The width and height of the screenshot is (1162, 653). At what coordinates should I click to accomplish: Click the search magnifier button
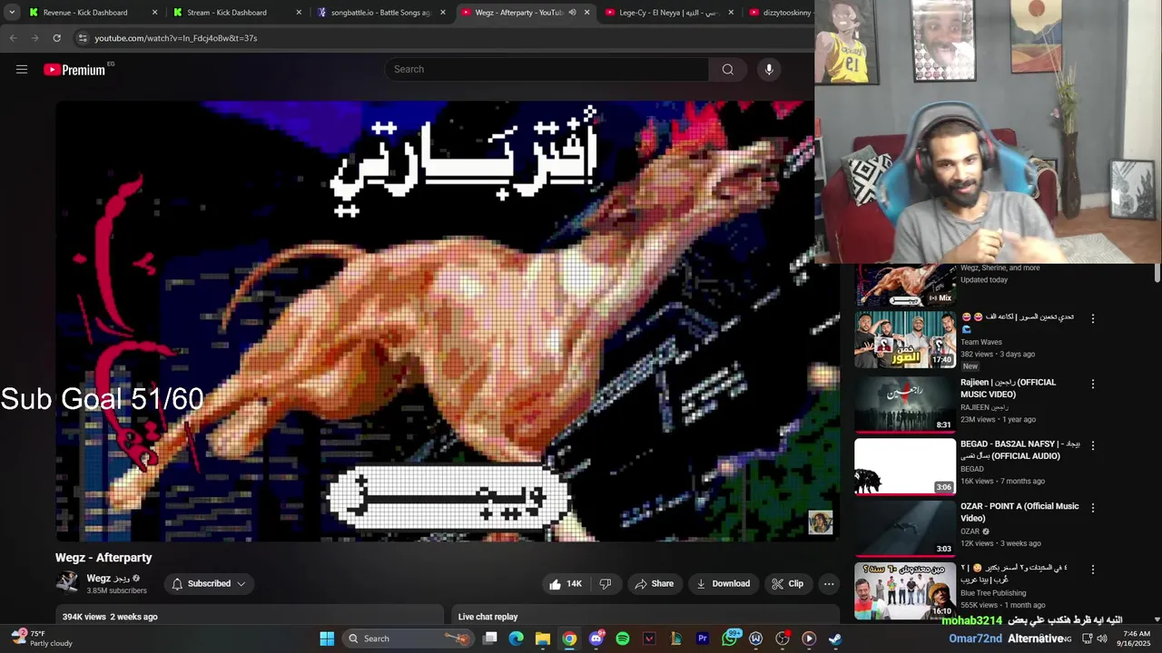point(727,69)
